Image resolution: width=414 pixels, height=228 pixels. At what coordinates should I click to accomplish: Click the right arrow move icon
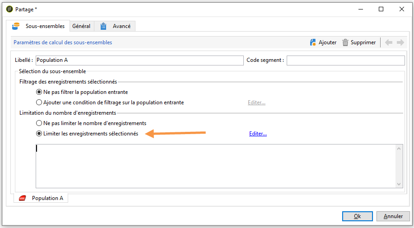click(400, 42)
